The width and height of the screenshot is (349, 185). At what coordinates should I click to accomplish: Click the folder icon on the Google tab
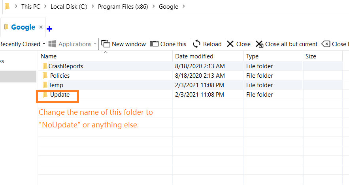[6, 27]
